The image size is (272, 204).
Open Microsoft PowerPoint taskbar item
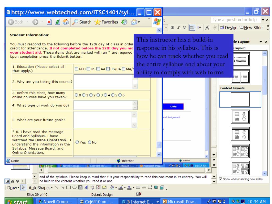(181, 202)
